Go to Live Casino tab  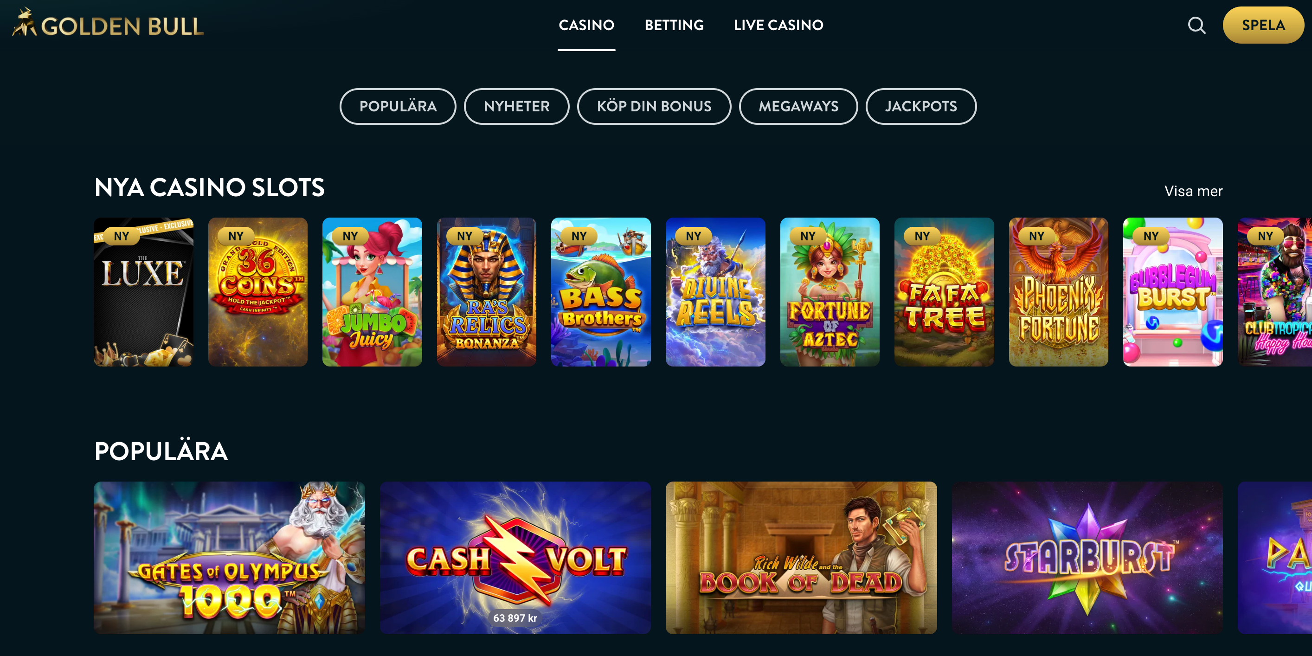(x=778, y=25)
